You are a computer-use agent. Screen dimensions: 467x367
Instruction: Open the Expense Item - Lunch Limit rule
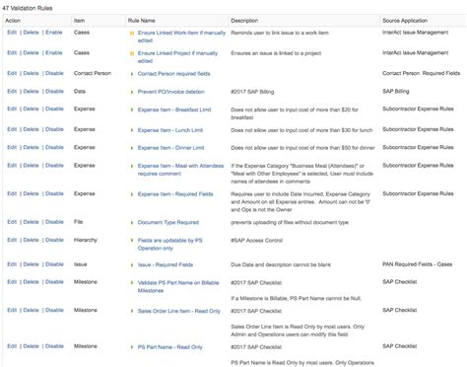point(170,130)
